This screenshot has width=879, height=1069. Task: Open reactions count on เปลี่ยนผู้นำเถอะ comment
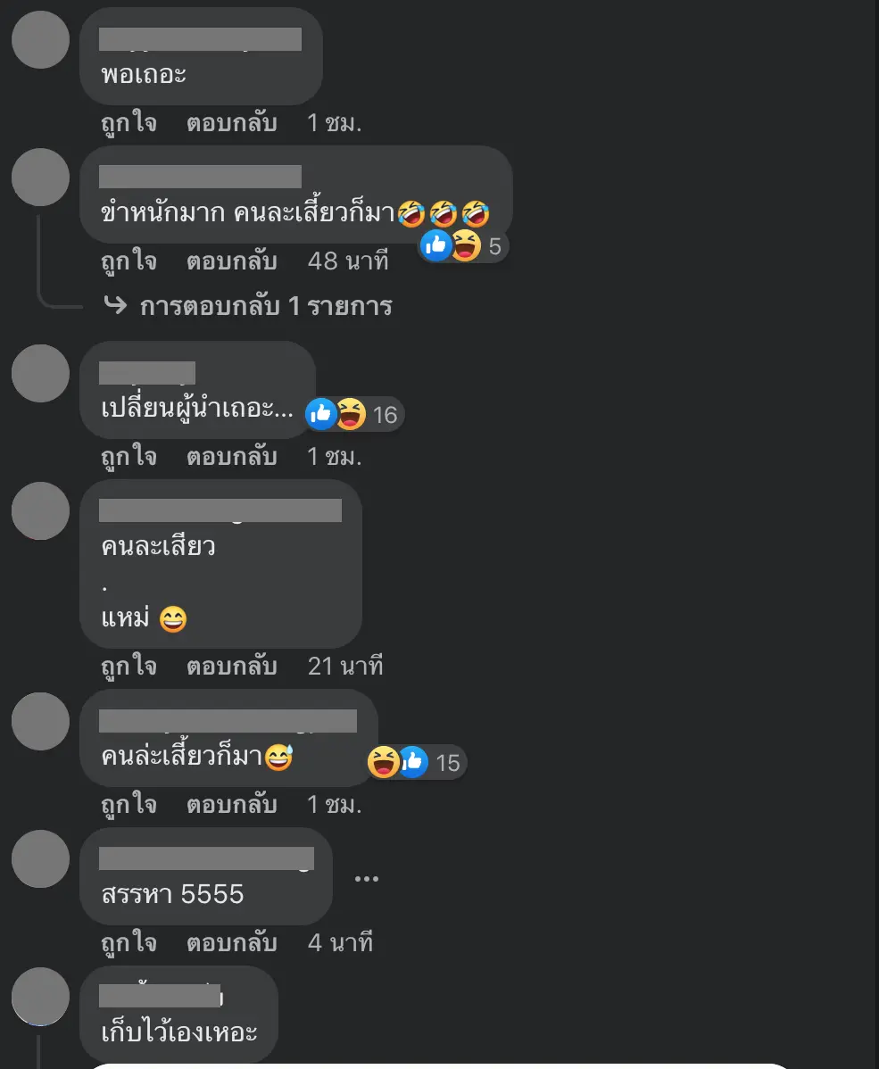(x=354, y=415)
